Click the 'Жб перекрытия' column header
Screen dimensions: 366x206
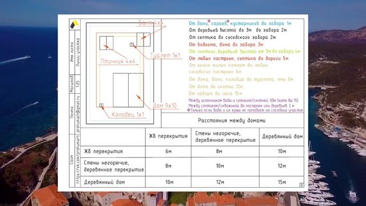pos(168,136)
